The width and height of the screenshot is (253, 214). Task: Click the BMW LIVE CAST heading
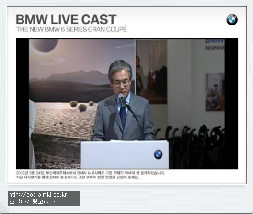(x=66, y=19)
